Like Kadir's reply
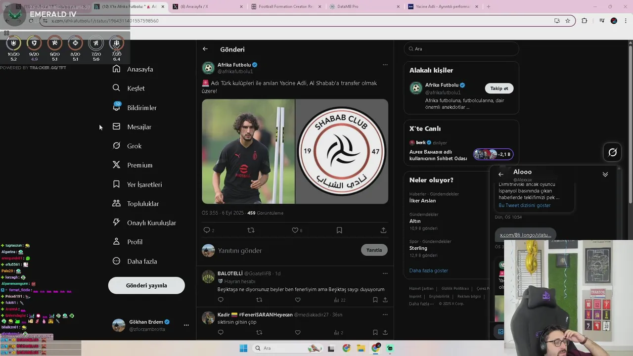 point(298,332)
